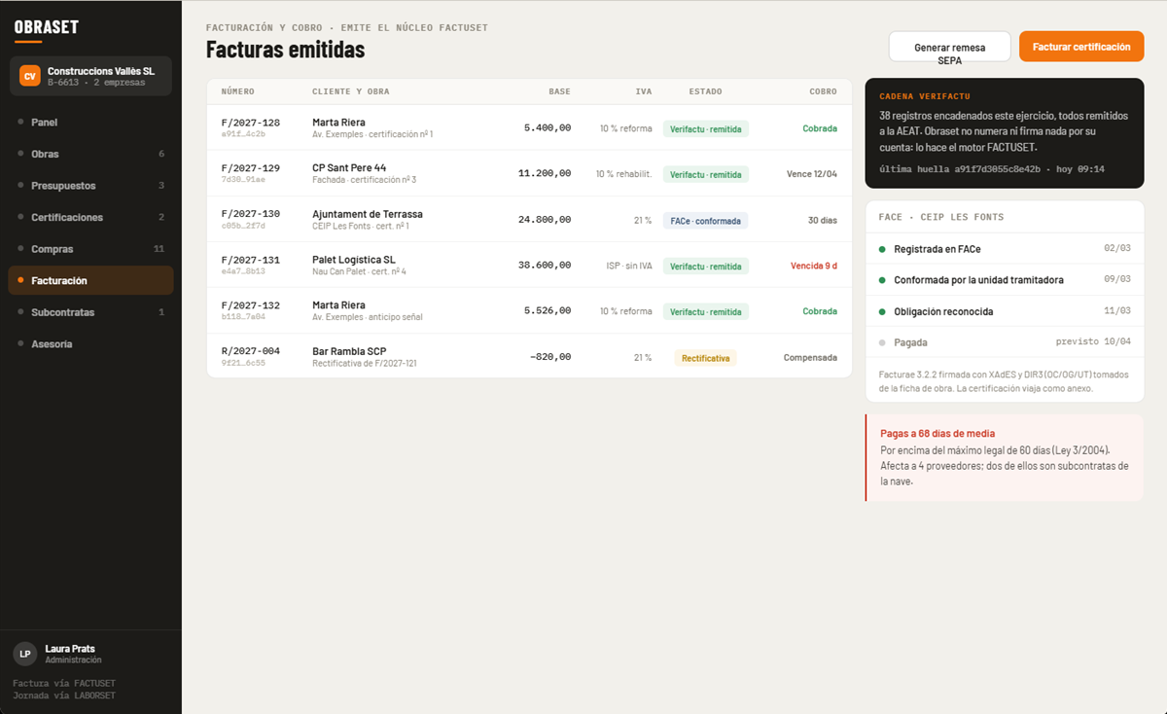Click the COBRO column header

point(823,91)
